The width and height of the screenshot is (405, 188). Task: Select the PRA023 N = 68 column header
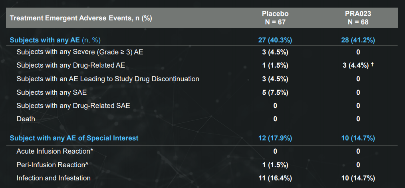click(358, 18)
